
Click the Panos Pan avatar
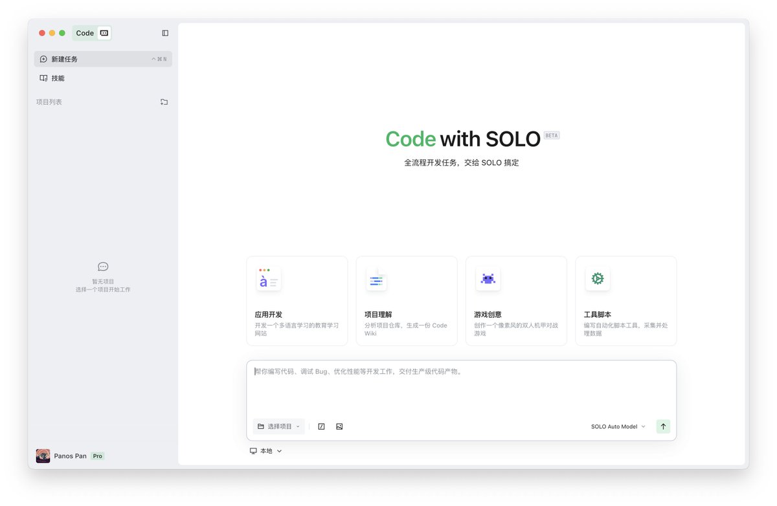tap(43, 456)
